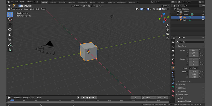
Task: Hide the Collection with its eye icon
Action: click(203, 12)
